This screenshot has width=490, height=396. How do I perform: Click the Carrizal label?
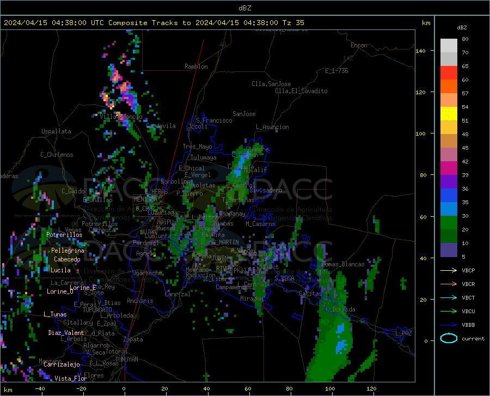click(x=177, y=294)
